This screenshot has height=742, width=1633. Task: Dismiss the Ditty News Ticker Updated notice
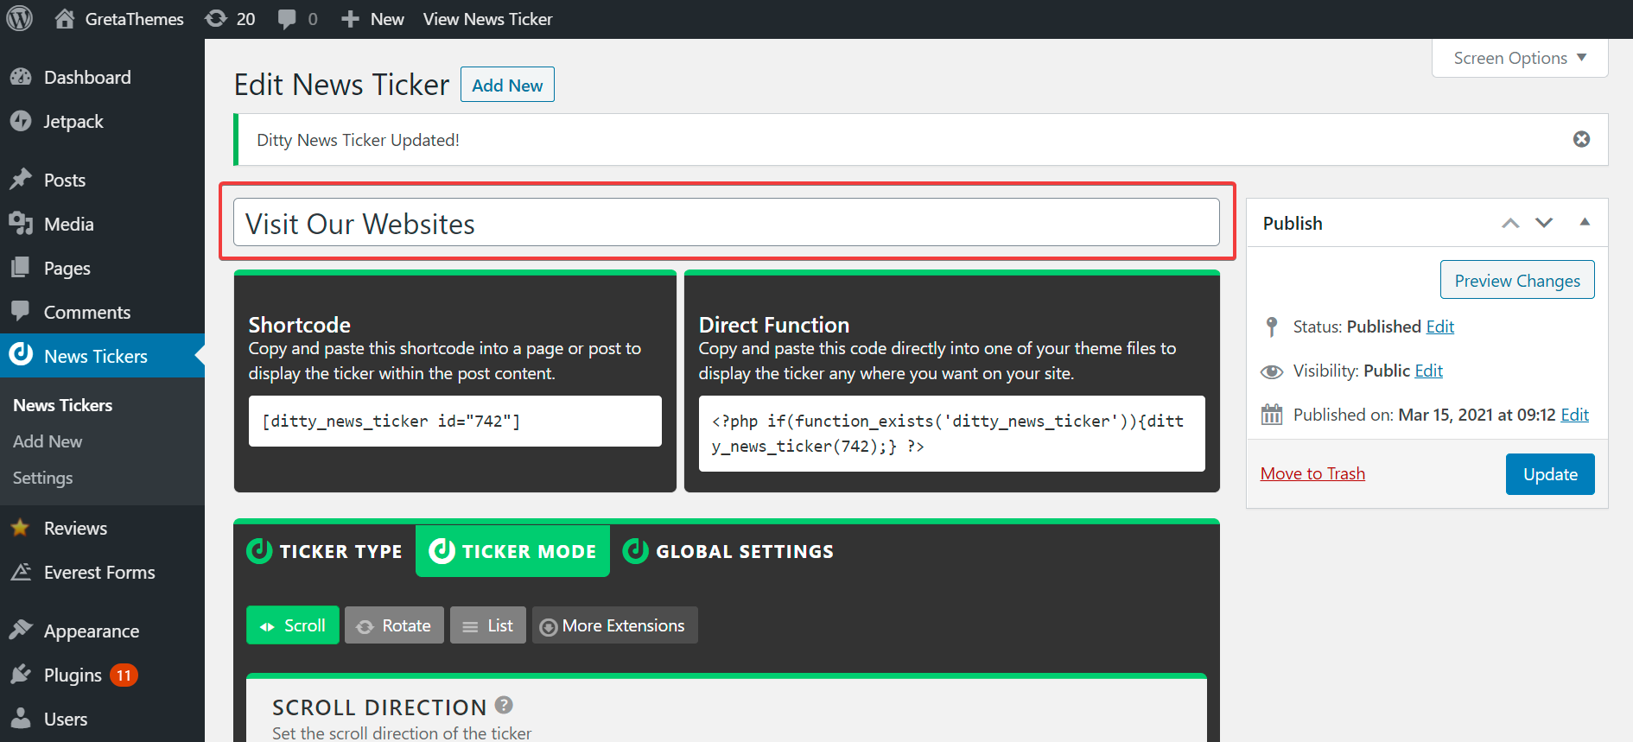pos(1581,139)
